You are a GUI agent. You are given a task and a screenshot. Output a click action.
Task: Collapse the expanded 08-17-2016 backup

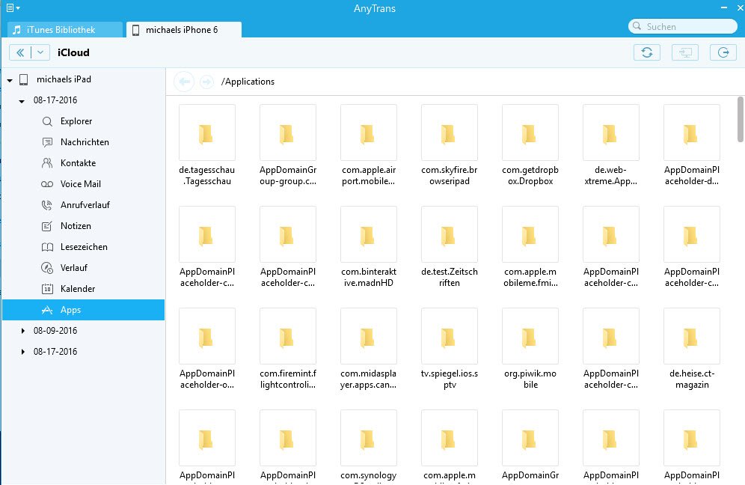[x=22, y=101]
